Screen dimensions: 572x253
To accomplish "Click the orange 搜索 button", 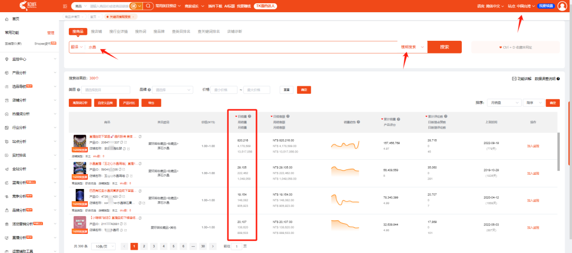I will coord(444,47).
